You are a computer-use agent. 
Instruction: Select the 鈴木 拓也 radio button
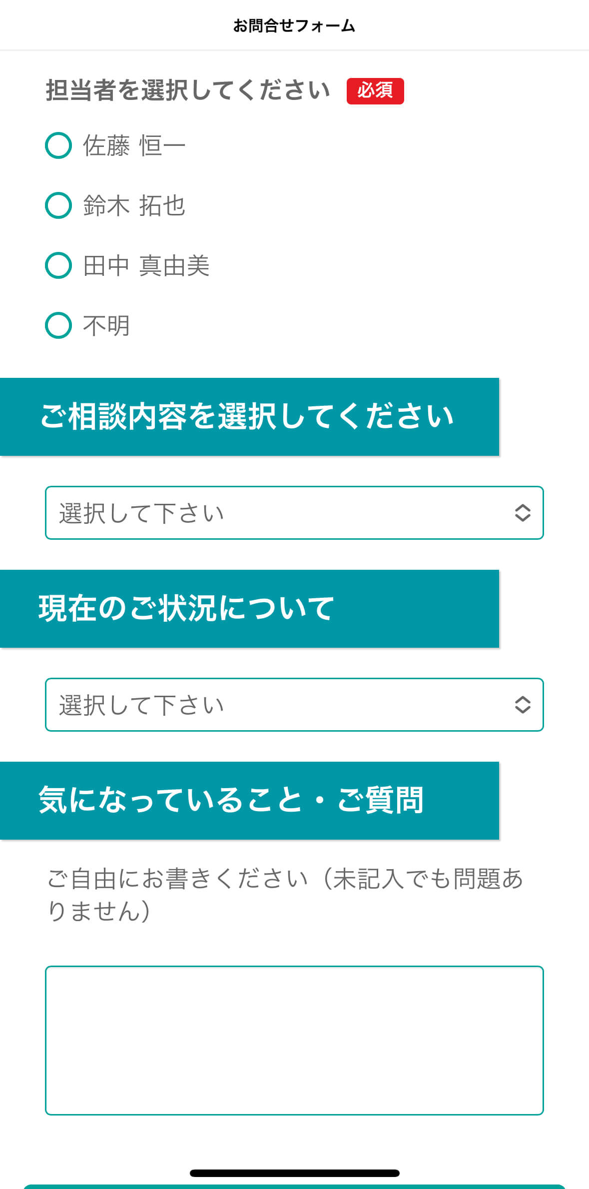point(58,205)
